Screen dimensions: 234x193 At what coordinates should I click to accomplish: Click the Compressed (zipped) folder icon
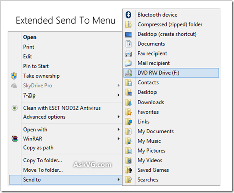pos(128,25)
